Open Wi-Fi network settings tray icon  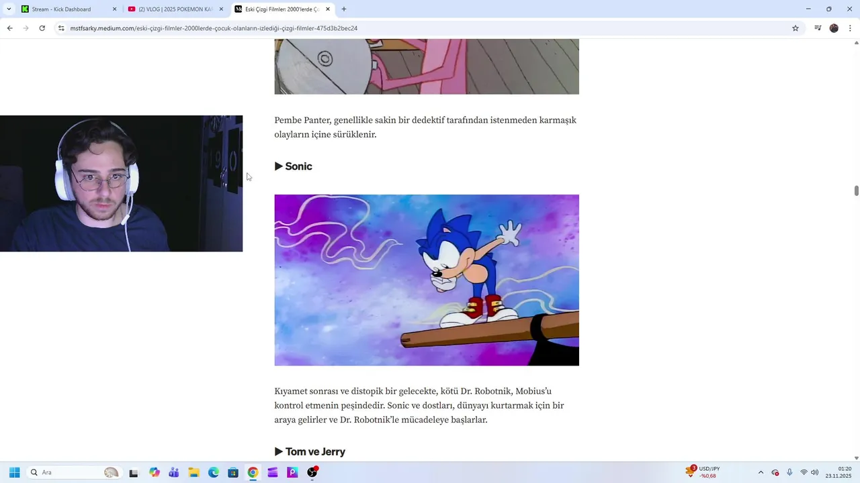tap(804, 472)
